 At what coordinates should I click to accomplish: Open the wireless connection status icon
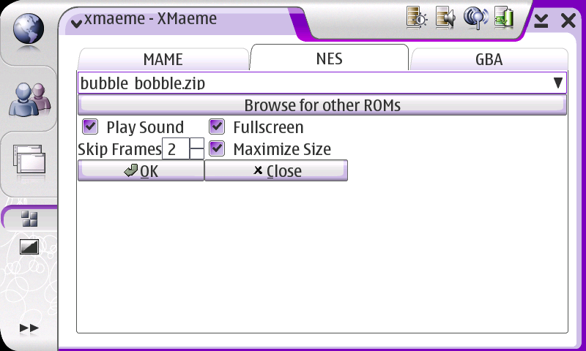pos(475,17)
